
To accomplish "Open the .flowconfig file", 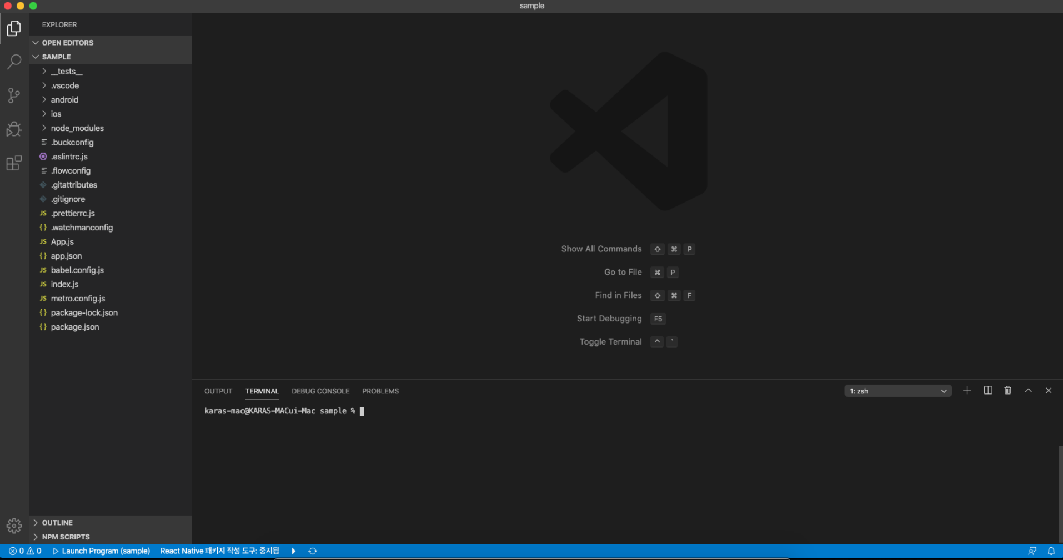I will pos(111,171).
